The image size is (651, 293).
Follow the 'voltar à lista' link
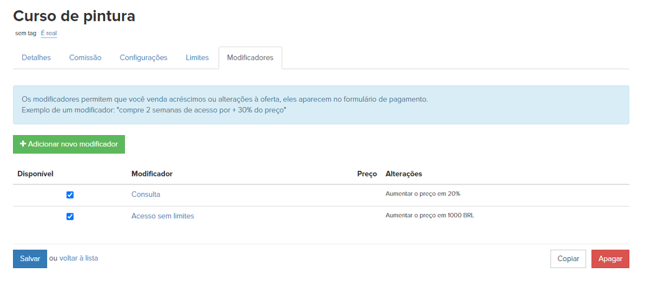(x=78, y=258)
